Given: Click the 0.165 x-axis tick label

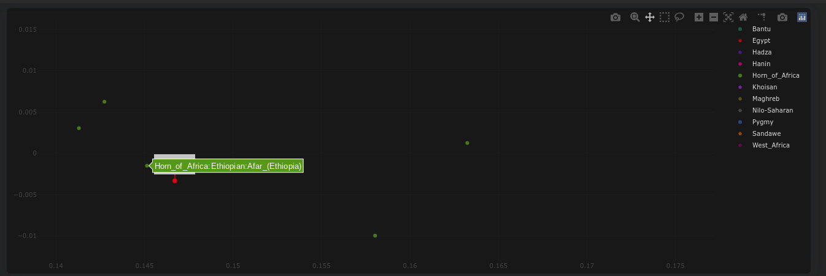Looking at the screenshot, I should (498, 266).
